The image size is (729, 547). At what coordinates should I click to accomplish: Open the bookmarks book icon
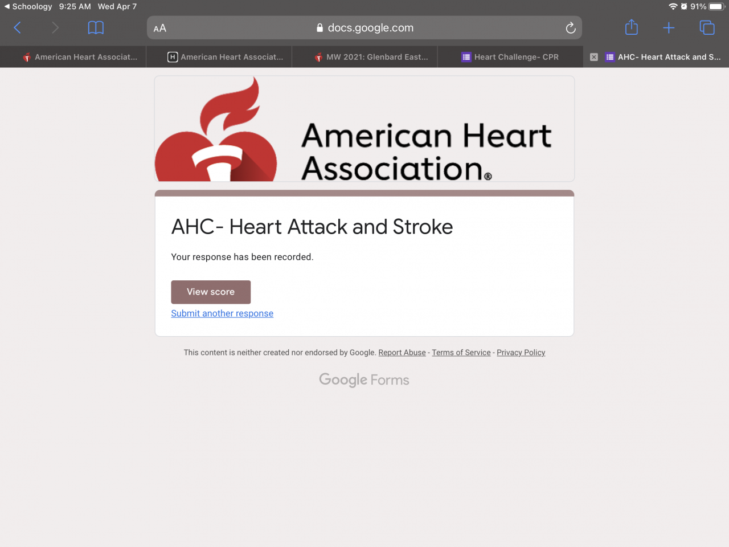tap(96, 27)
